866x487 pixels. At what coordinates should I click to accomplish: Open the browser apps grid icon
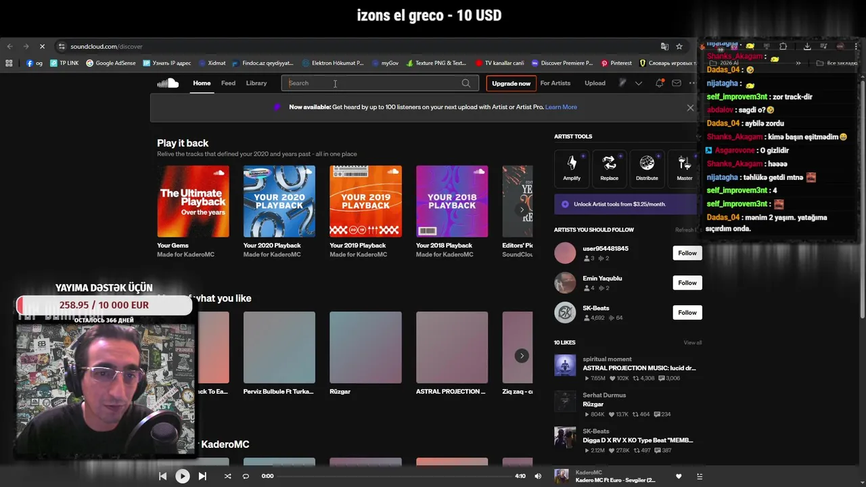(9, 63)
